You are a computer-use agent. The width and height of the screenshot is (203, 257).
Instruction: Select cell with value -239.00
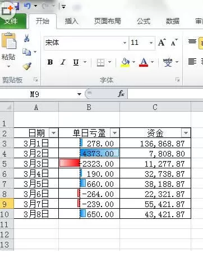(89, 204)
